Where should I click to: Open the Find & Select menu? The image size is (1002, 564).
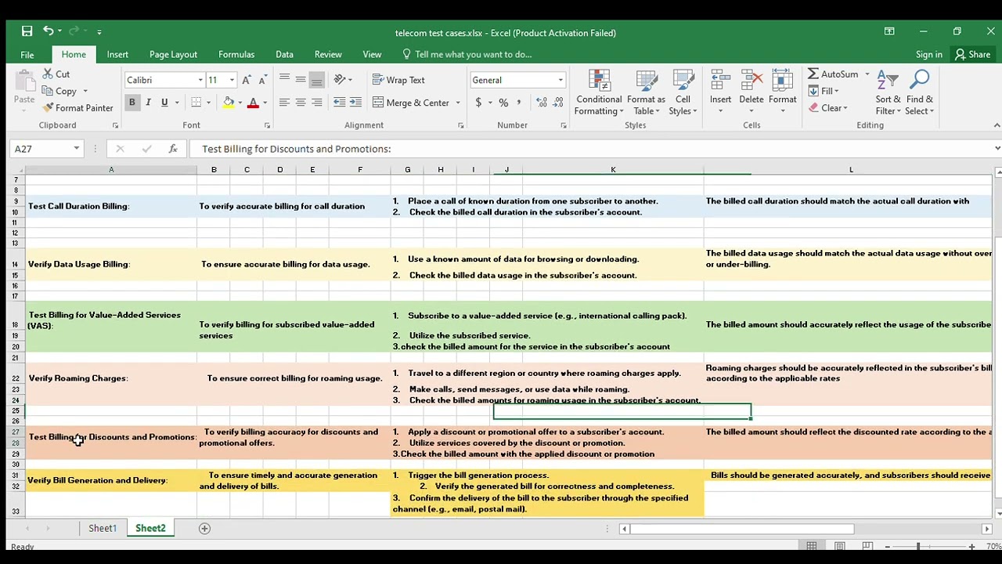[920, 92]
